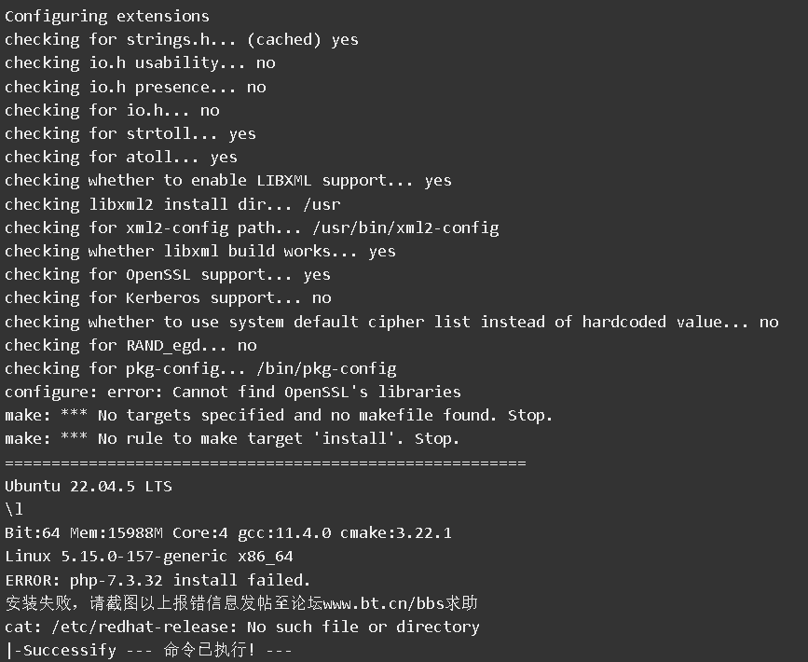The image size is (808, 662).
Task: Click the "Ubuntu 22.04.5 LTS" line
Action: [x=89, y=486]
